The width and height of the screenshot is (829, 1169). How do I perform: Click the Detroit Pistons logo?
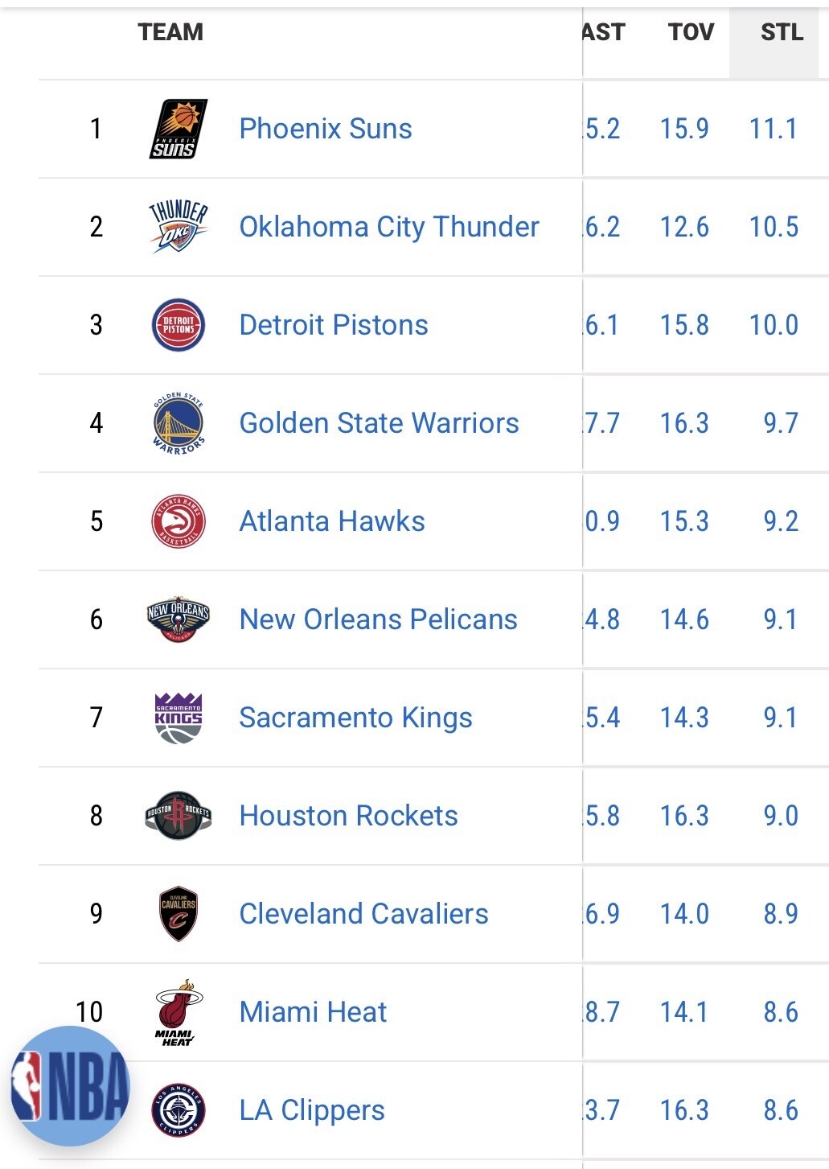coord(178,325)
